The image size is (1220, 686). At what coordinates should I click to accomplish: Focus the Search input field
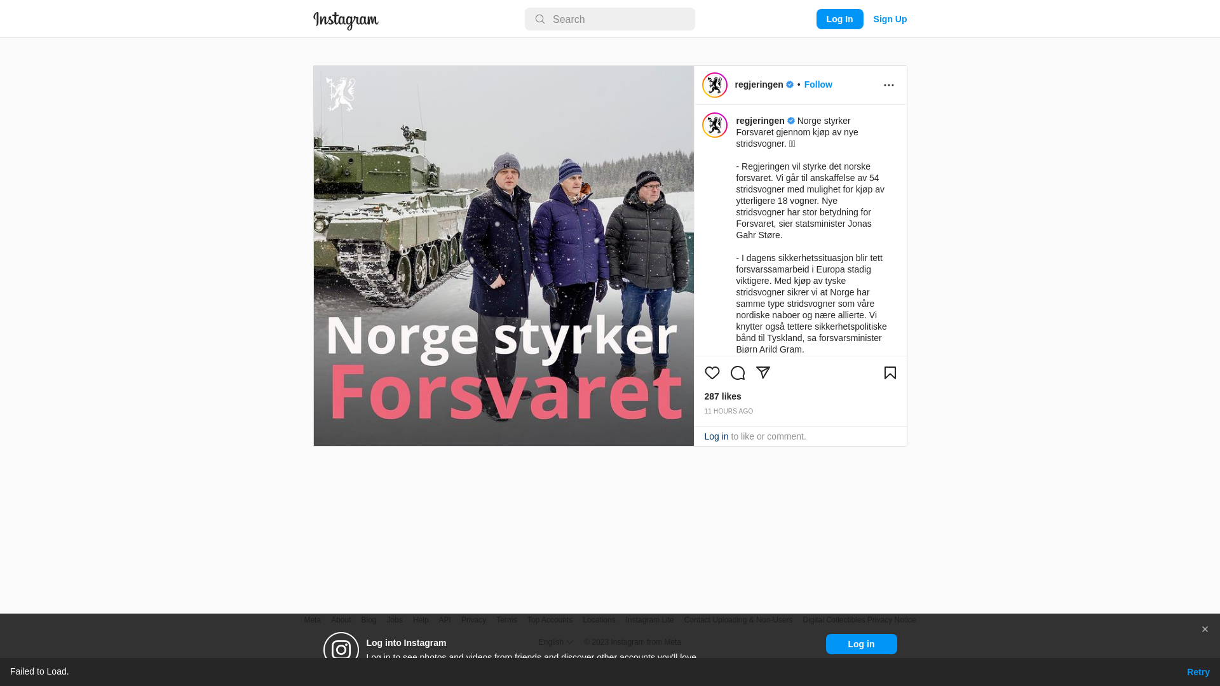click(609, 19)
